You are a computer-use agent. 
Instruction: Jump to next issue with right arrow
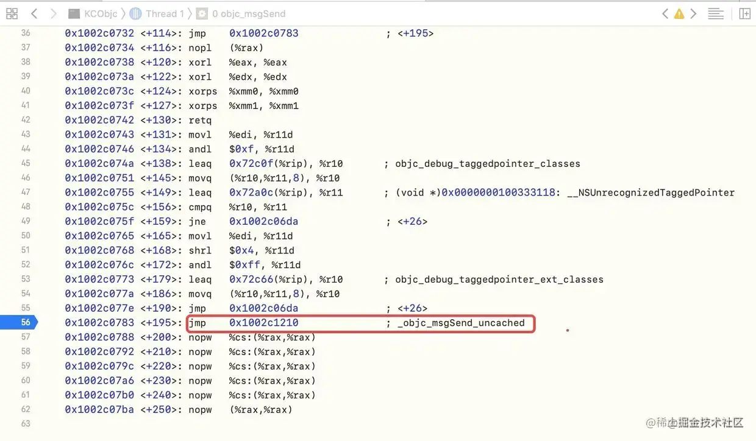click(693, 13)
